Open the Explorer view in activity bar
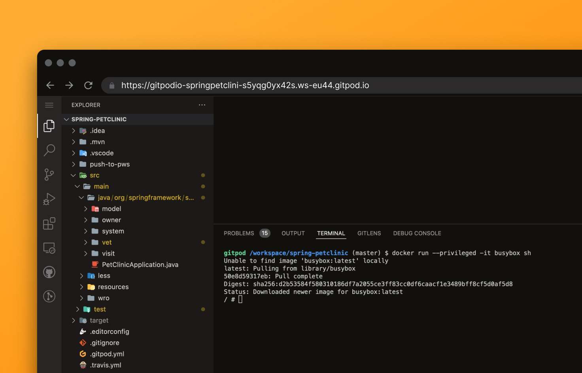Image resolution: width=582 pixels, height=373 pixels. (x=49, y=126)
